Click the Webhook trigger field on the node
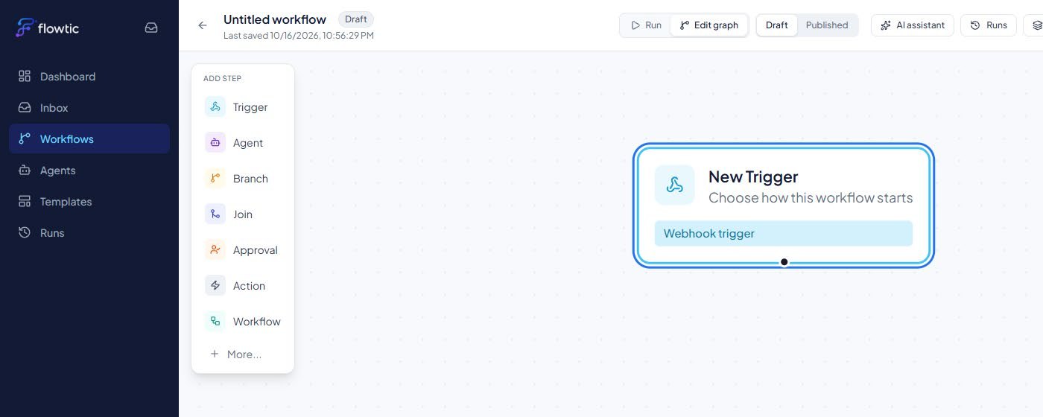The image size is (1043, 417). (x=784, y=233)
